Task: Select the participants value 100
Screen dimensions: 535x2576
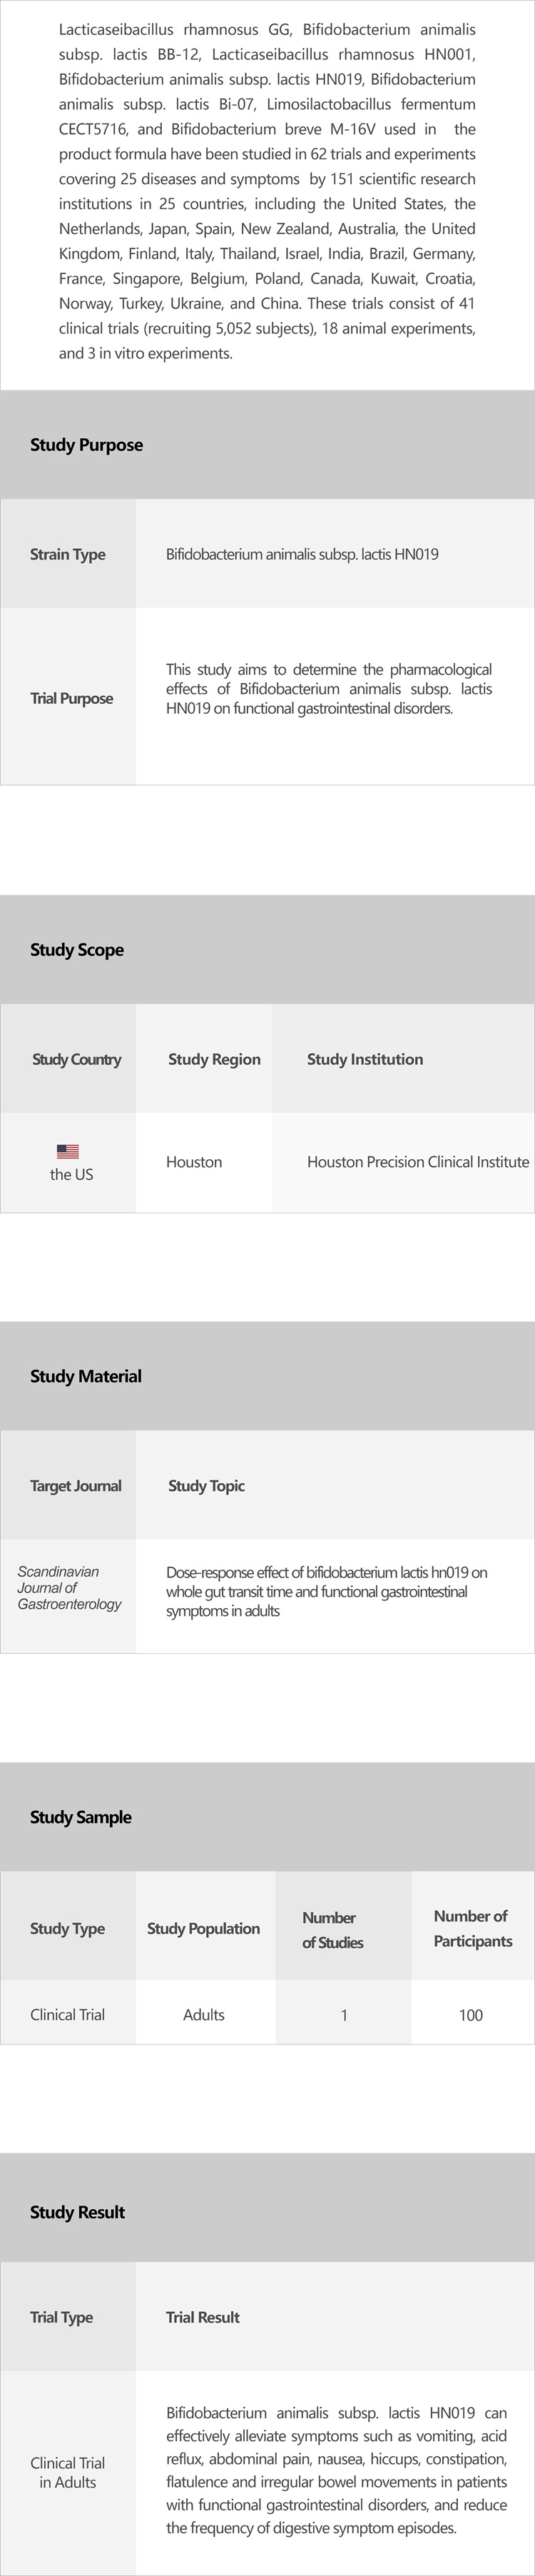Action: (x=470, y=2015)
